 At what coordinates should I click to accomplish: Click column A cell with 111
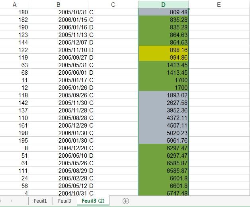tap(14, 171)
